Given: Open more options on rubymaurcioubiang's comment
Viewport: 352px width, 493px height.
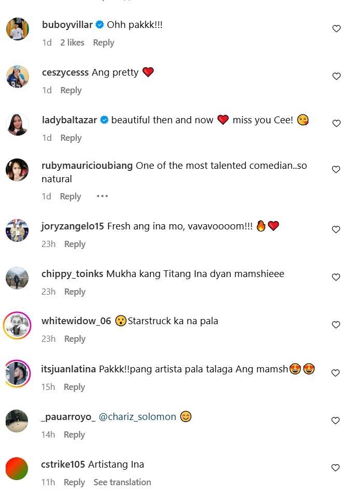Looking at the screenshot, I should [x=102, y=196].
